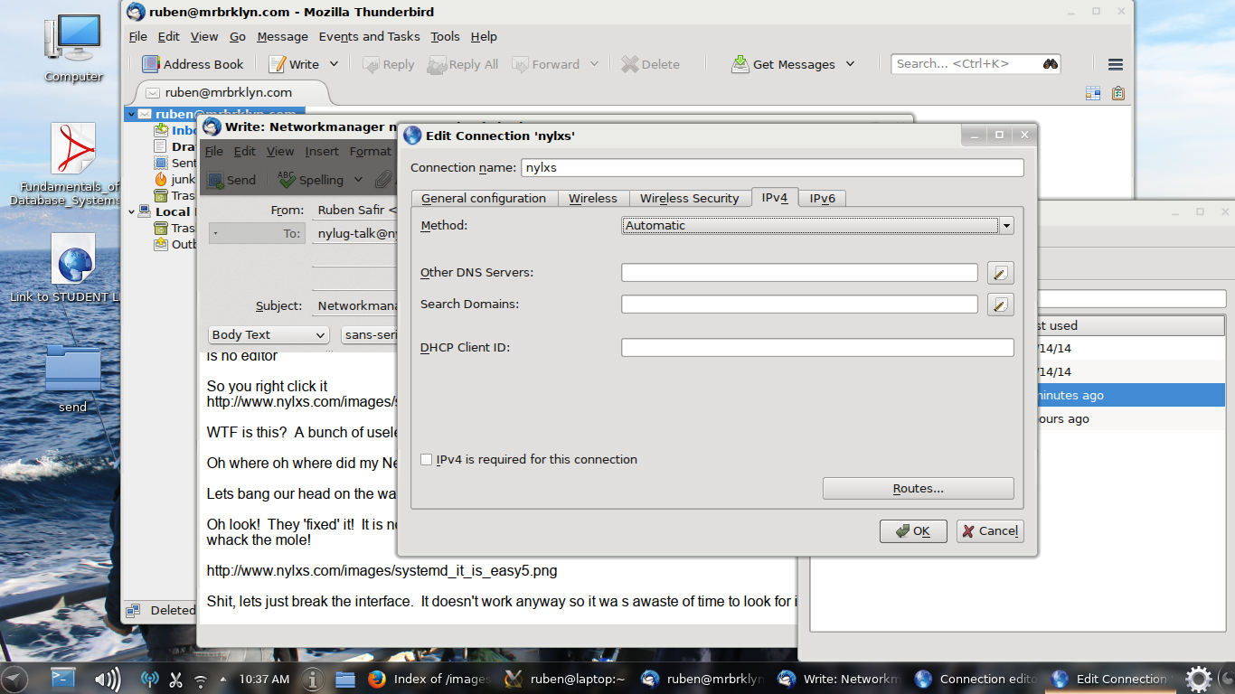Switch to the ruben@laptop terminal taskbar entry
This screenshot has height=694, width=1235.
(565, 679)
